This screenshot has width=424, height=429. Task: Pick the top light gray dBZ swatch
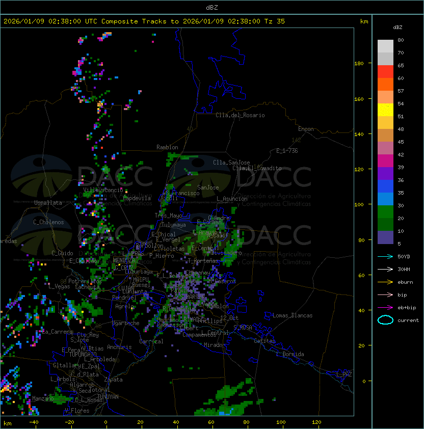coord(385,46)
